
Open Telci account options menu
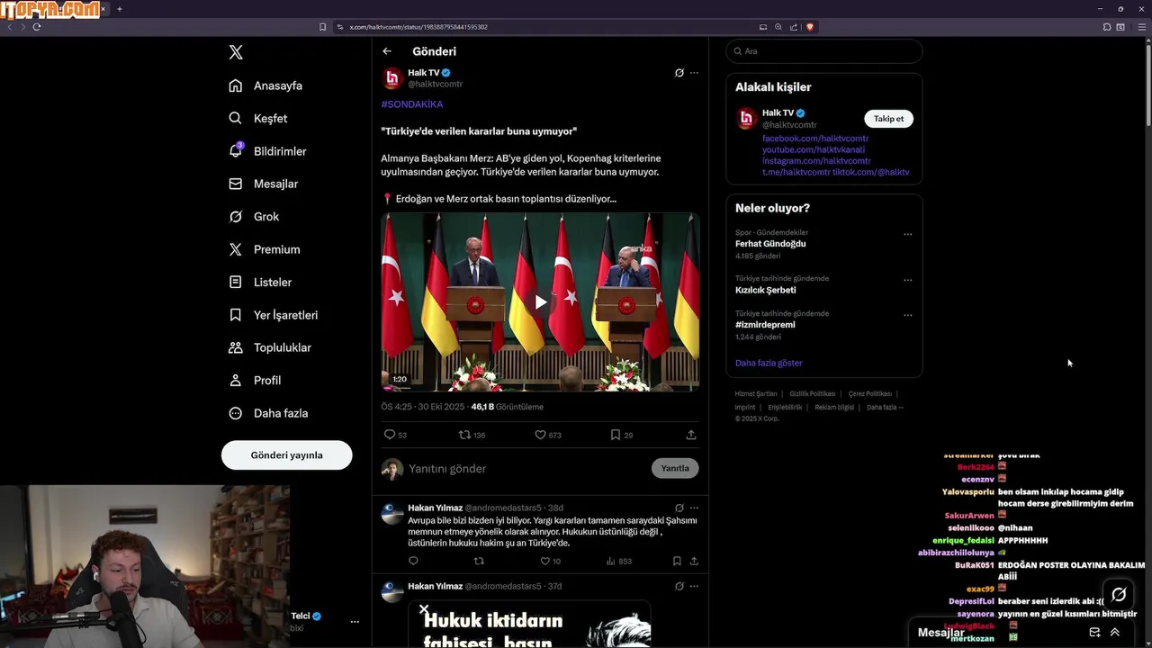coord(355,622)
